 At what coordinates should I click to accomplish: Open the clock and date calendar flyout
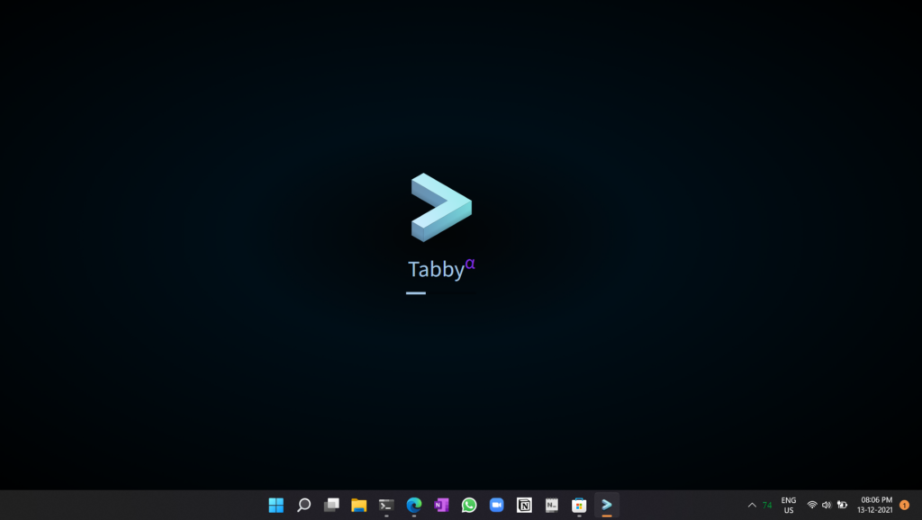[876, 505]
